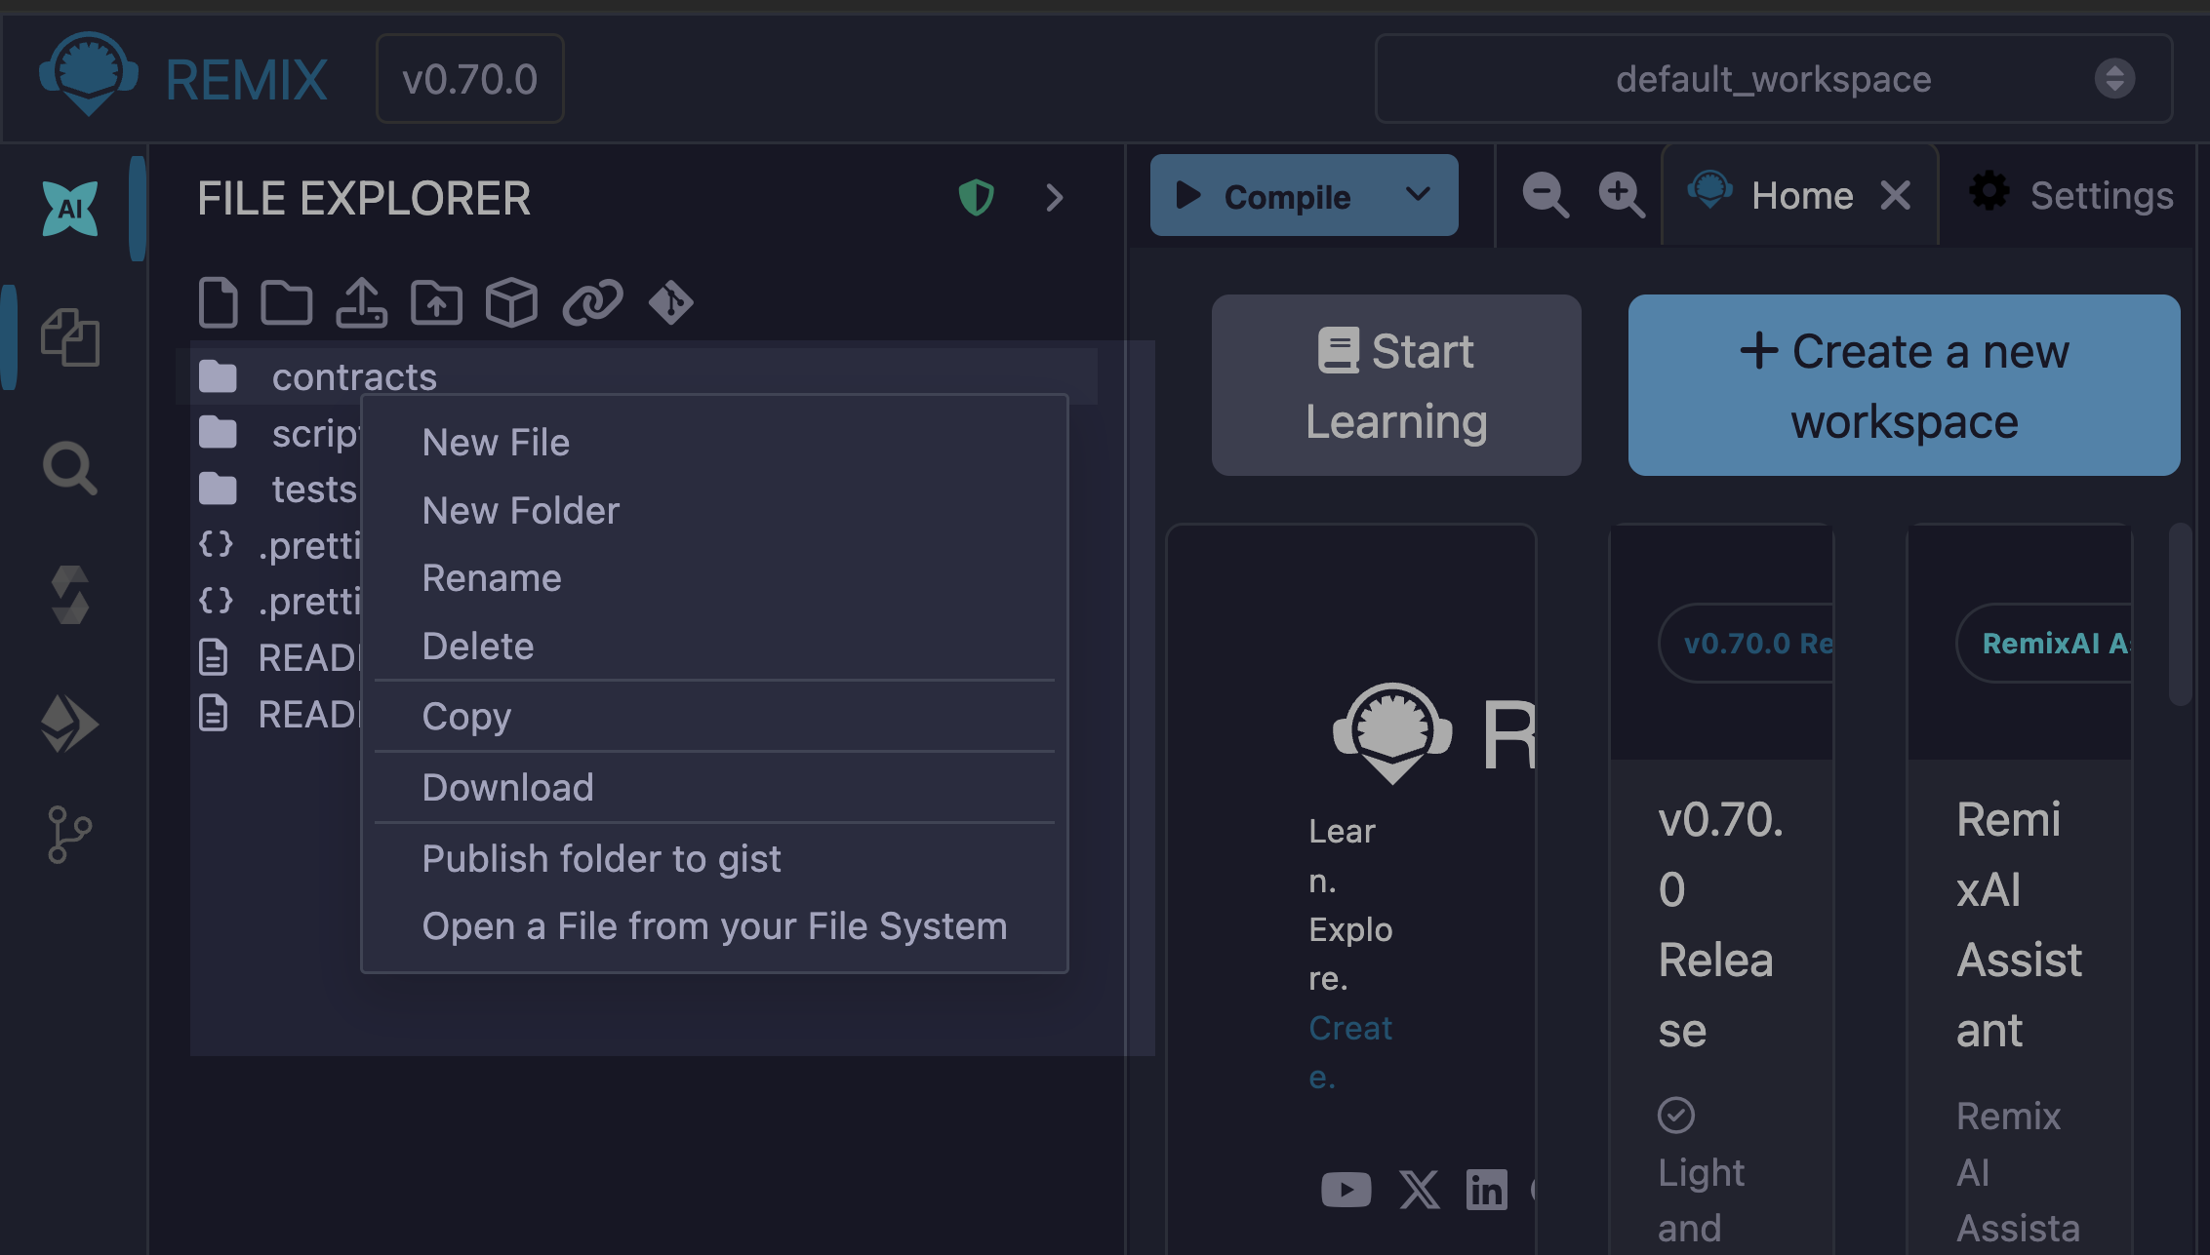Close the Home tab
2210x1255 pixels.
pyautogui.click(x=1895, y=195)
